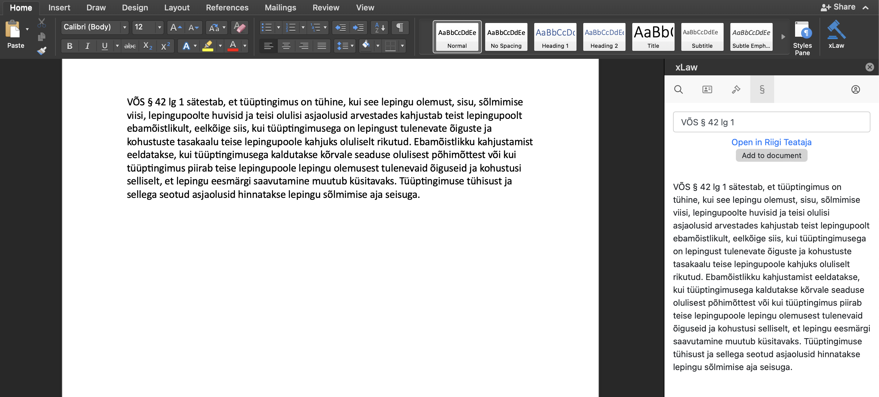Switch to the References ribbon tab

click(227, 7)
